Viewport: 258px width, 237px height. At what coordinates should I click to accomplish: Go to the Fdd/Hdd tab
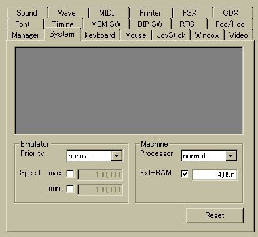(230, 24)
